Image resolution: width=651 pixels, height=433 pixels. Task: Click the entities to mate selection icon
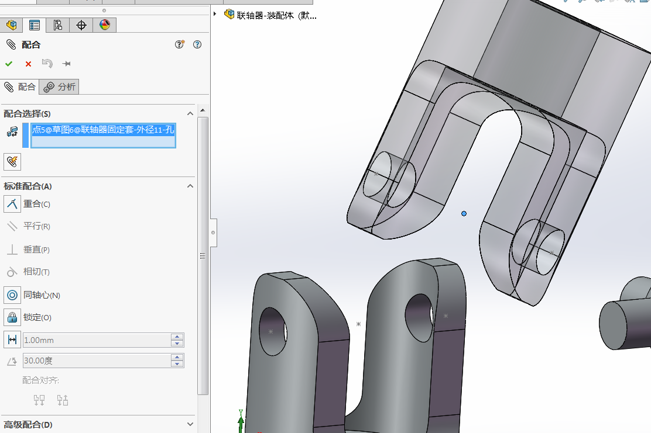click(12, 131)
